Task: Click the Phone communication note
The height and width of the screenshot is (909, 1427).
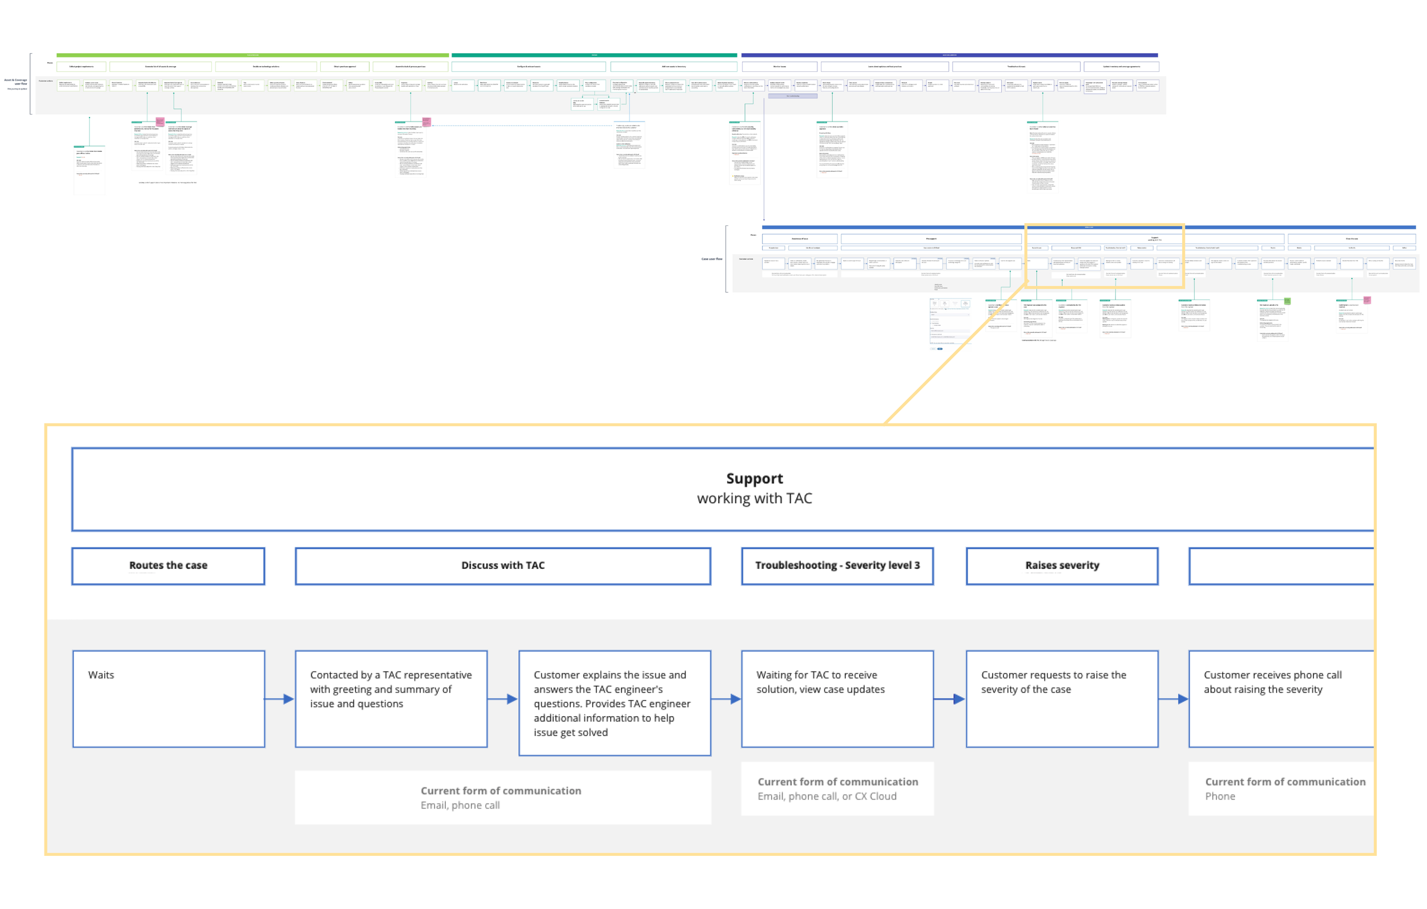Action: (1283, 789)
